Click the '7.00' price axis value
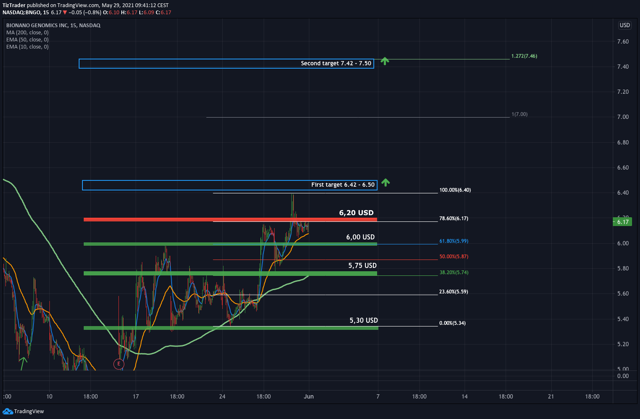This screenshot has height=419, width=640. (623, 117)
